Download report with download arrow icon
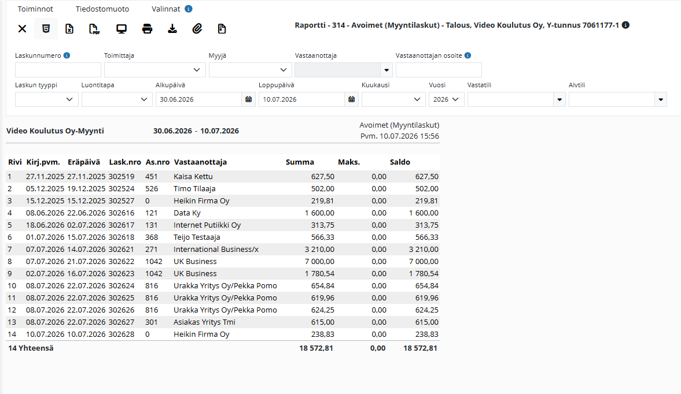This screenshot has width=681, height=394. [x=172, y=29]
